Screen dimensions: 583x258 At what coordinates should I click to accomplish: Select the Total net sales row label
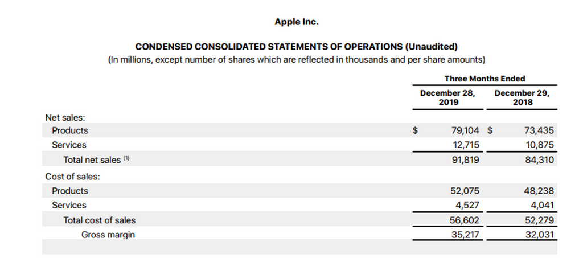point(92,160)
